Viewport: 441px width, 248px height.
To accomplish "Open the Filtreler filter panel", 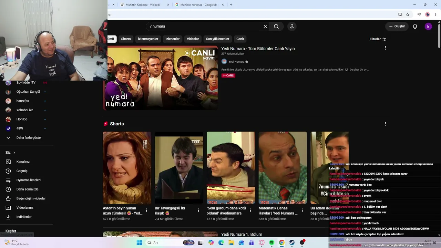I will point(378,39).
